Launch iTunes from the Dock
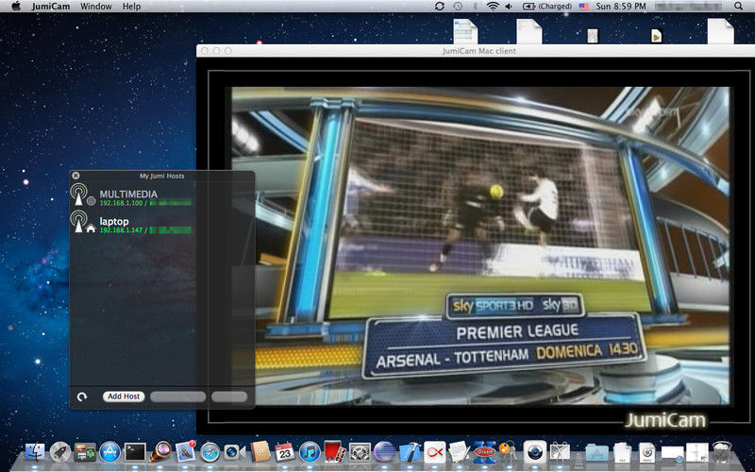The image size is (755, 472). point(310,452)
